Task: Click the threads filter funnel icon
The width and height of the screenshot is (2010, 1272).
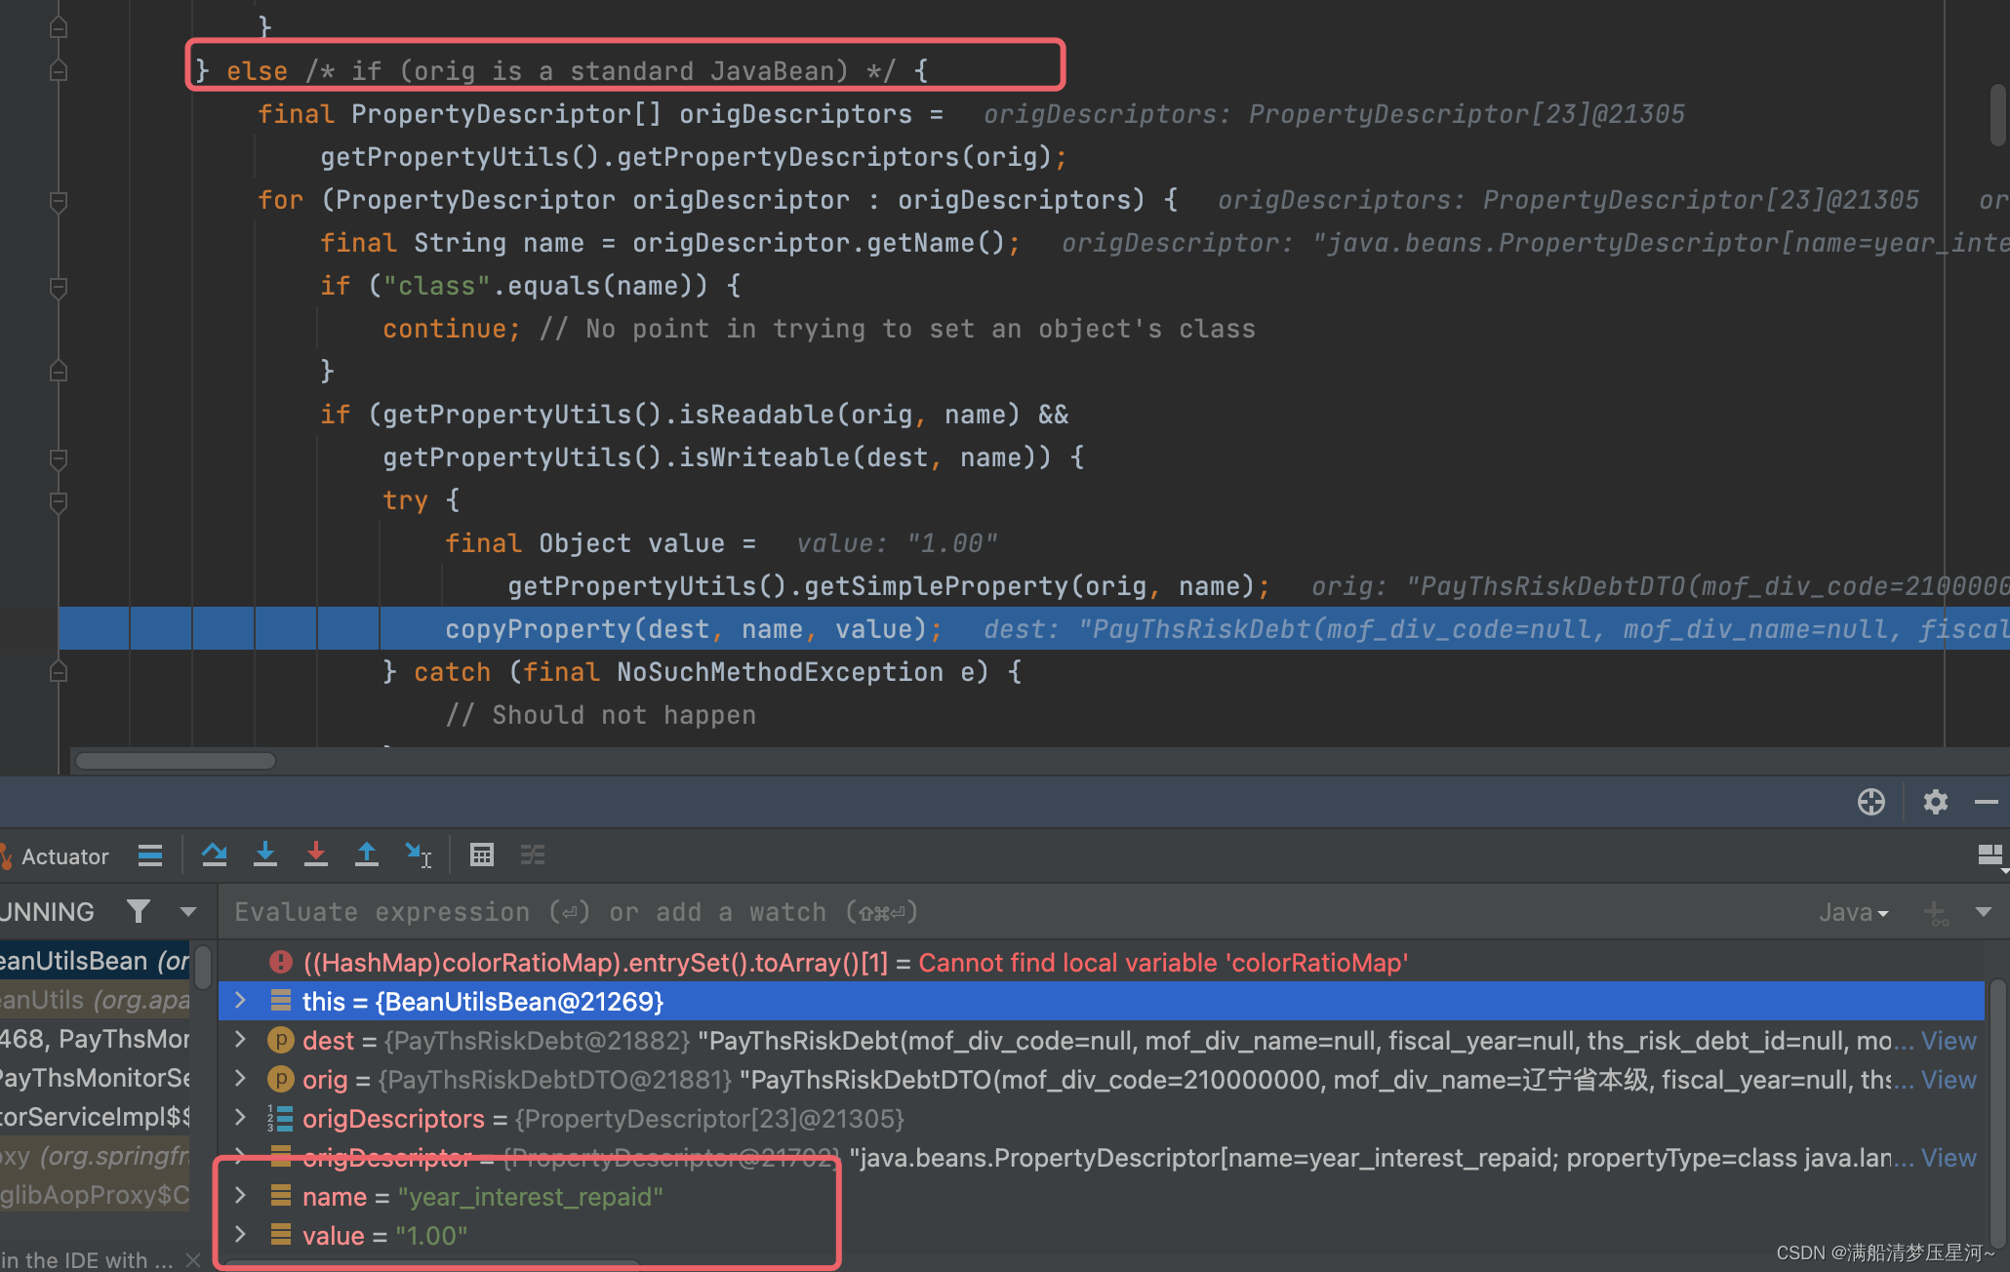Action: tap(139, 911)
